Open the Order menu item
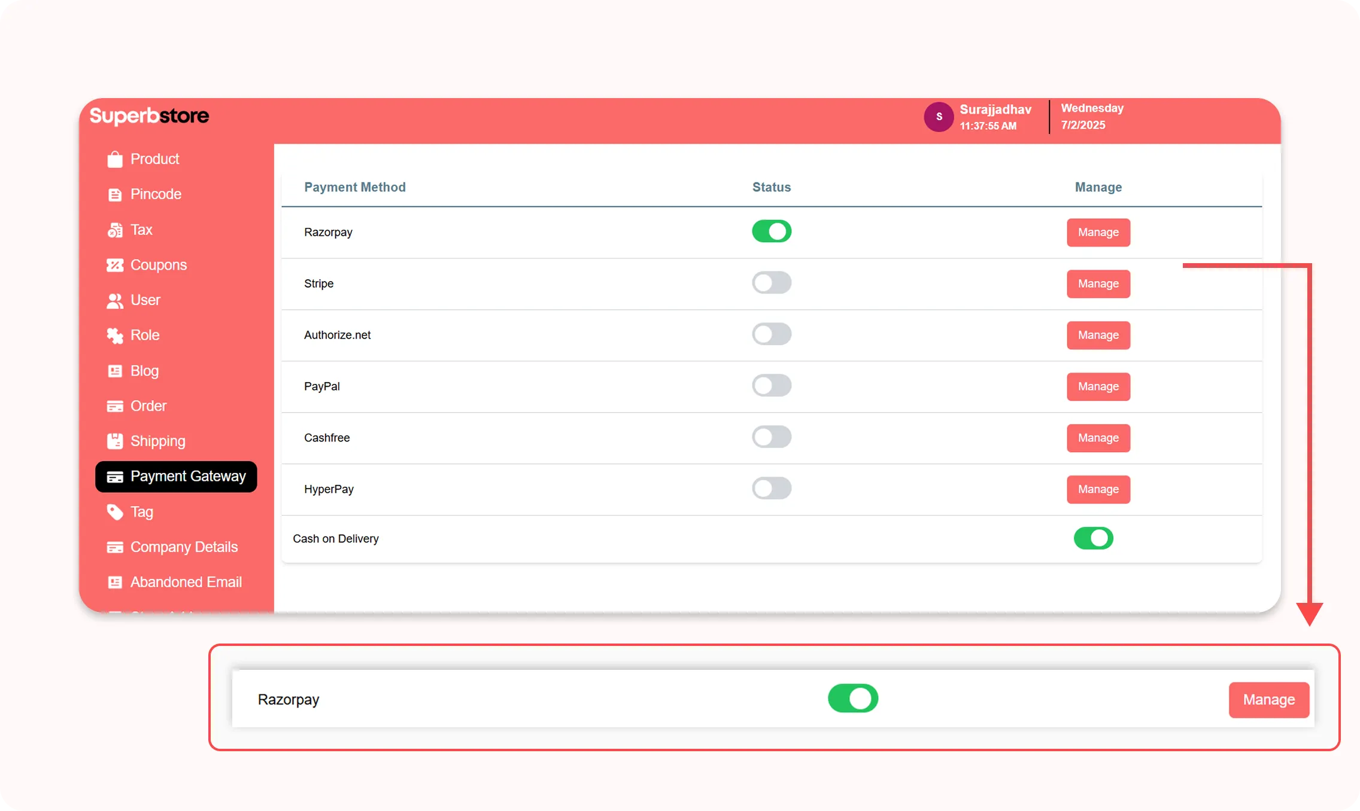This screenshot has height=811, width=1360. point(148,406)
